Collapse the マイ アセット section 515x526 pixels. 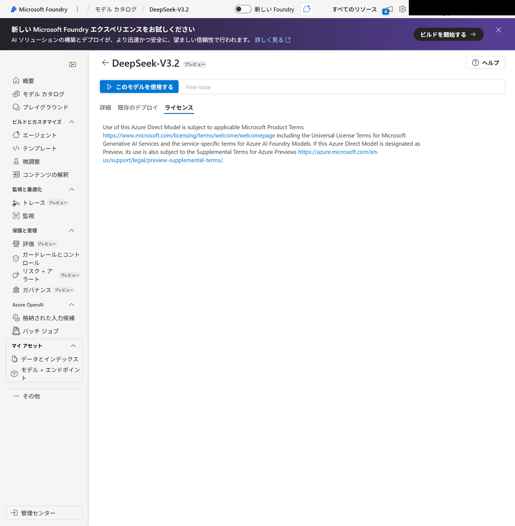[73, 346]
